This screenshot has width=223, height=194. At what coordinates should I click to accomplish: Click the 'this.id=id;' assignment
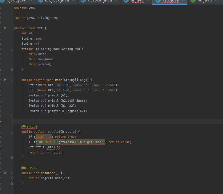coord(38,54)
